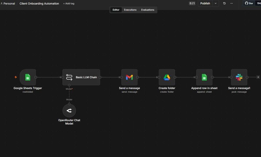Image resolution: width=261 pixels, height=157 pixels.
Task: Click the Create folder node output connector
Action: [x=175, y=77]
